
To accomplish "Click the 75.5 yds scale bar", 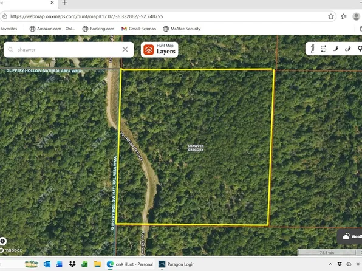I will [327, 253].
